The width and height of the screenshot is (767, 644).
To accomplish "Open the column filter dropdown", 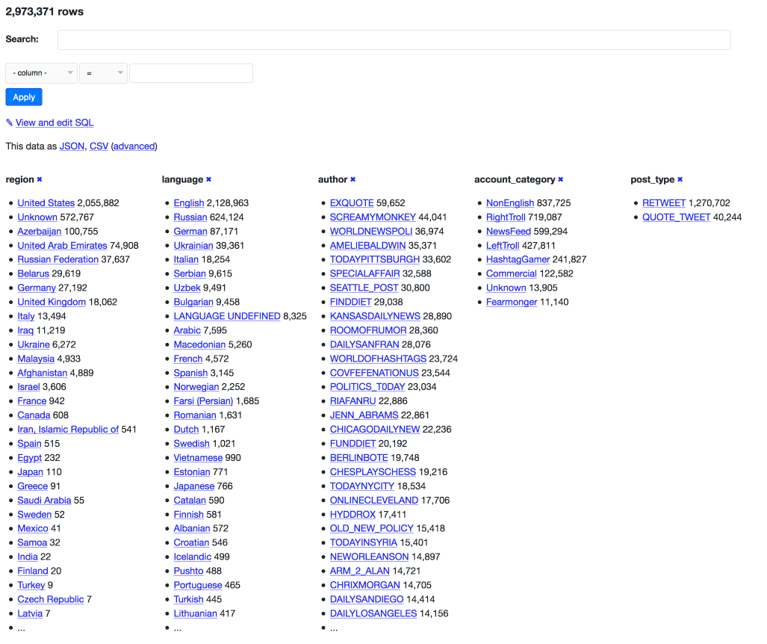I will (x=42, y=73).
